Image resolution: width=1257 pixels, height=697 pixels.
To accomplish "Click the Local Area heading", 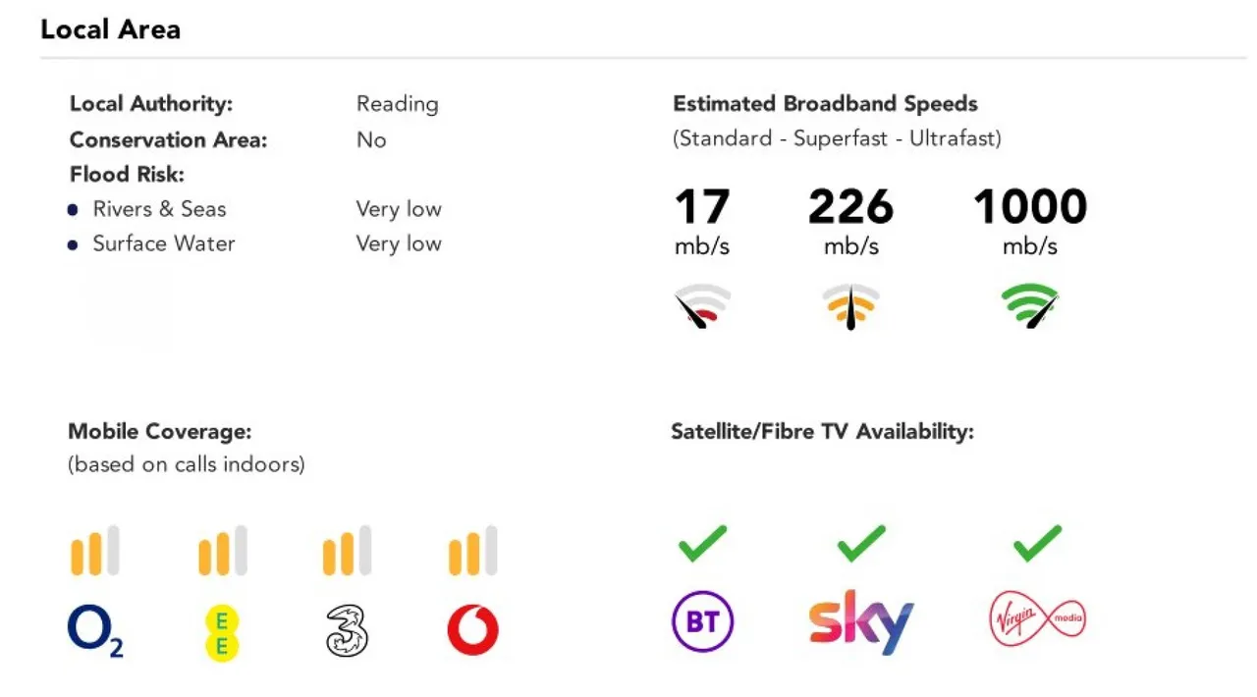I will click(x=110, y=29).
